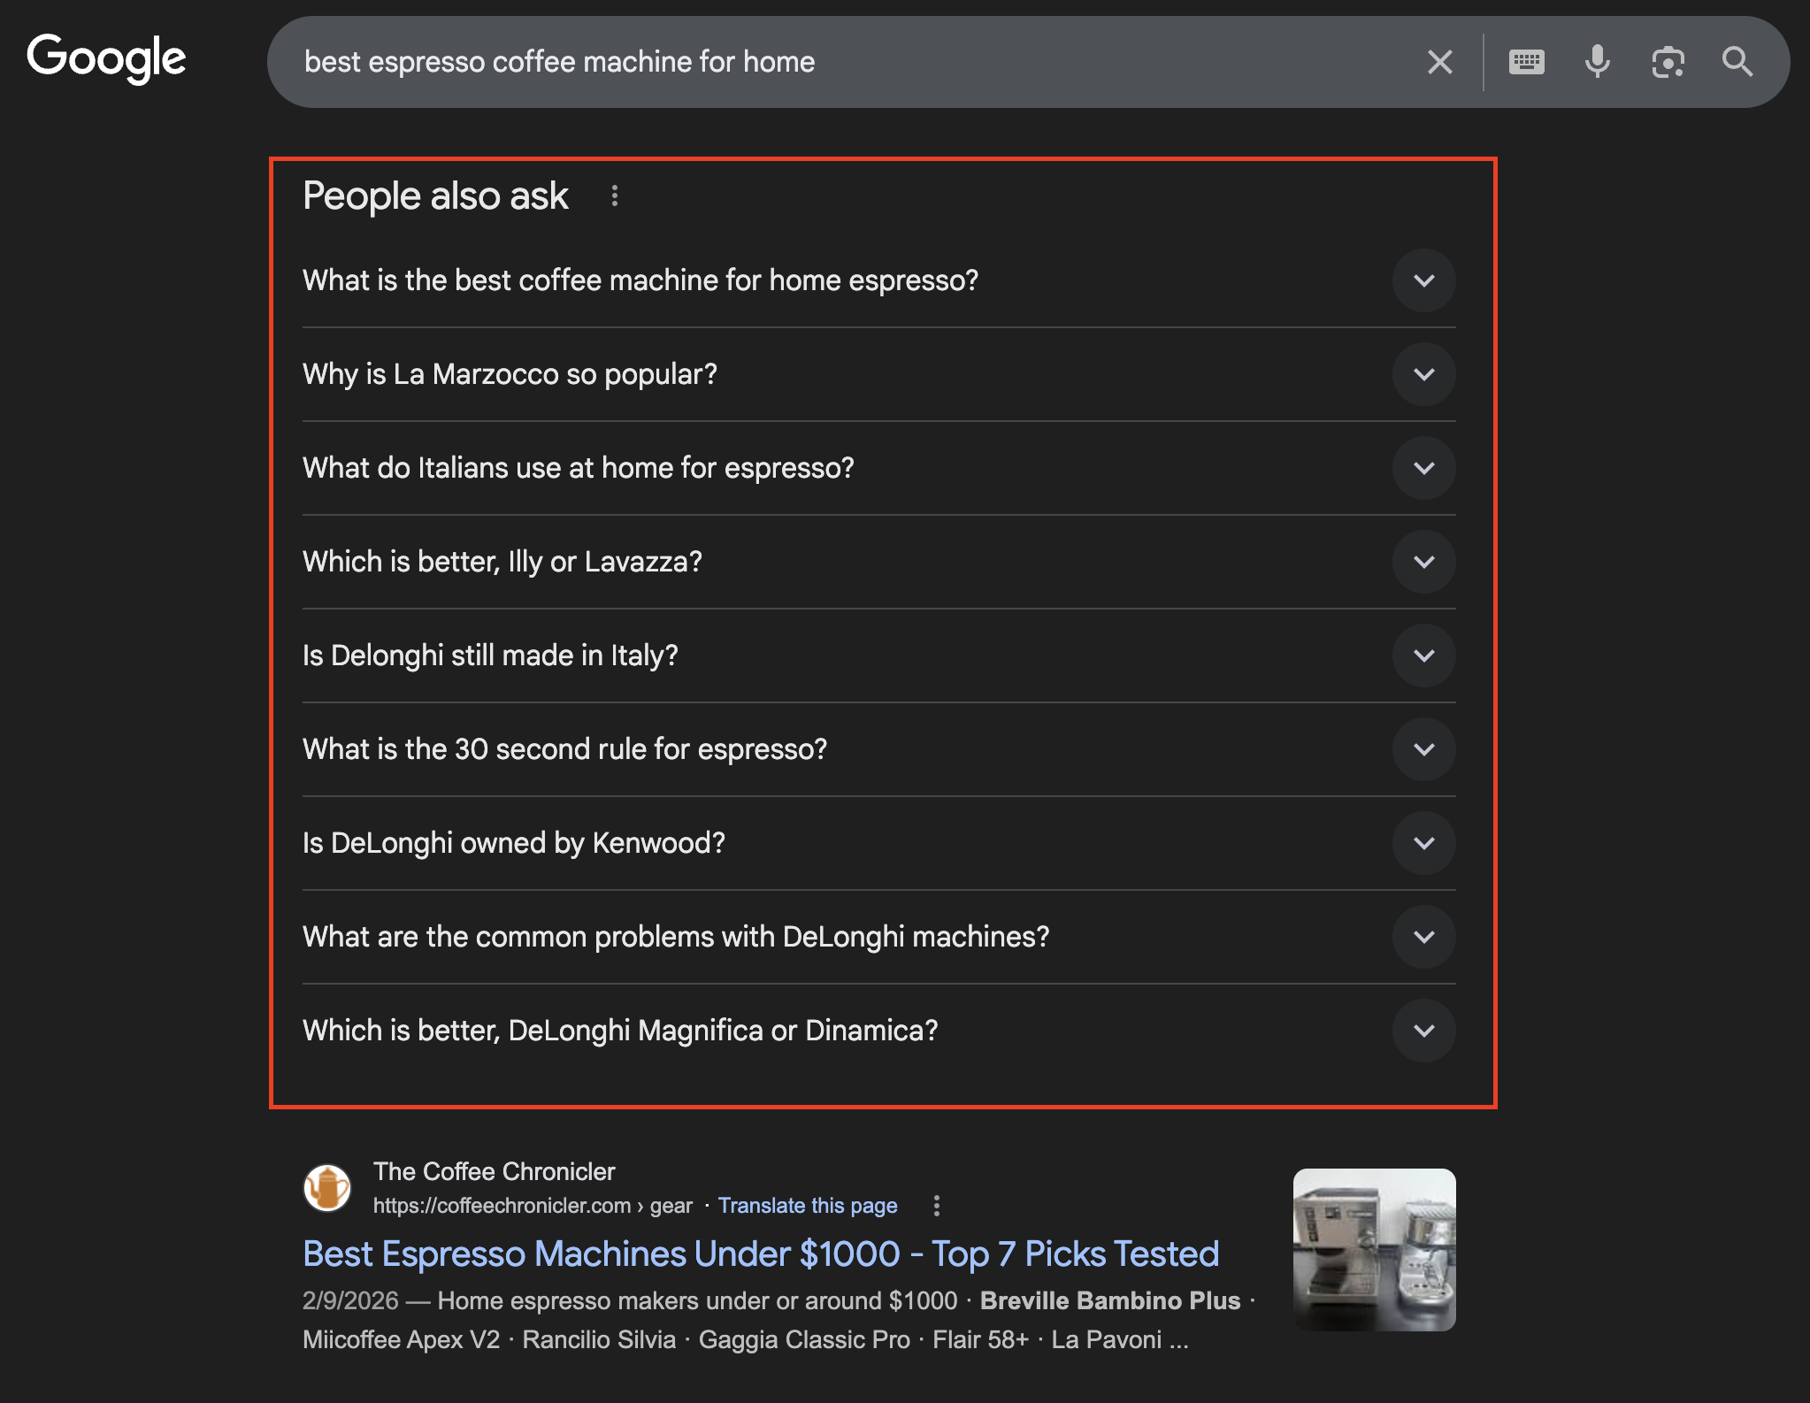Expand the 30 second rule question

1423,749
